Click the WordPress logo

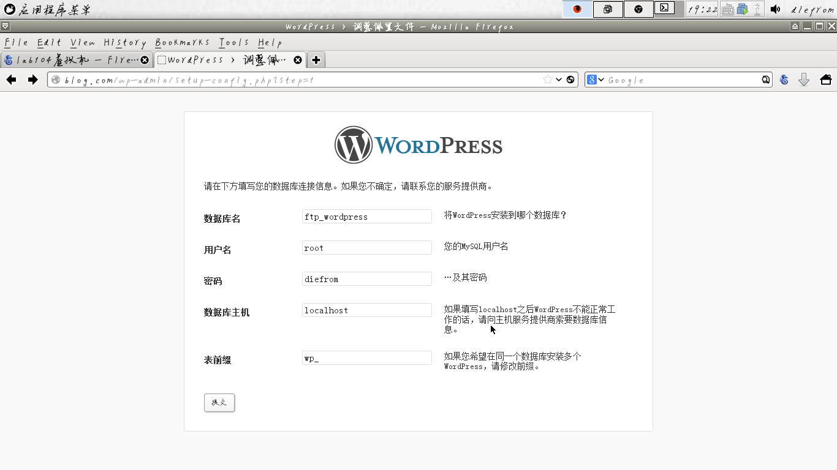pyautogui.click(x=418, y=145)
